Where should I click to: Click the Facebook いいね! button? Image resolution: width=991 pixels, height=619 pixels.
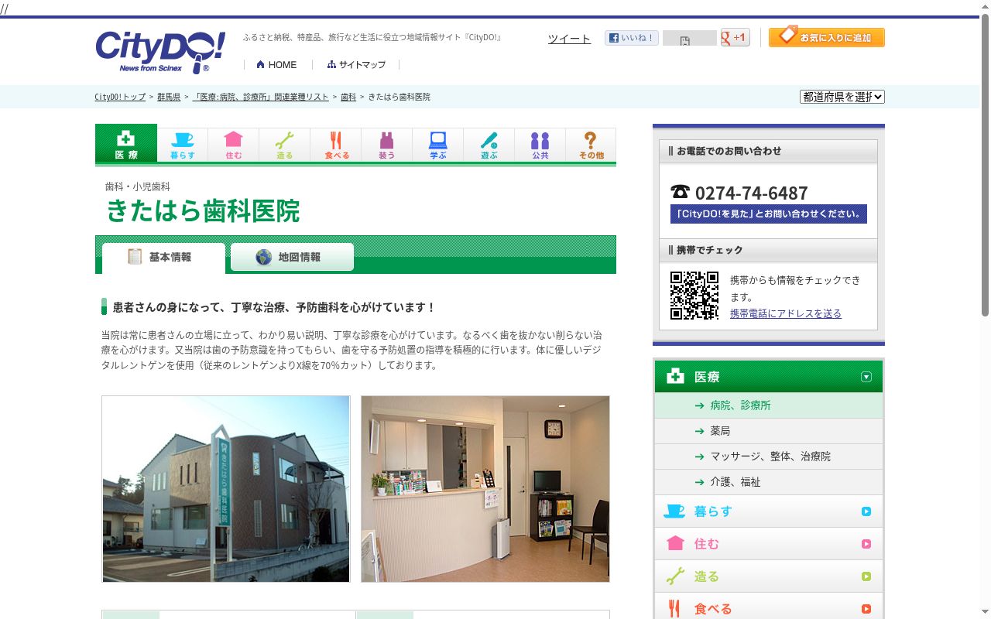632,38
